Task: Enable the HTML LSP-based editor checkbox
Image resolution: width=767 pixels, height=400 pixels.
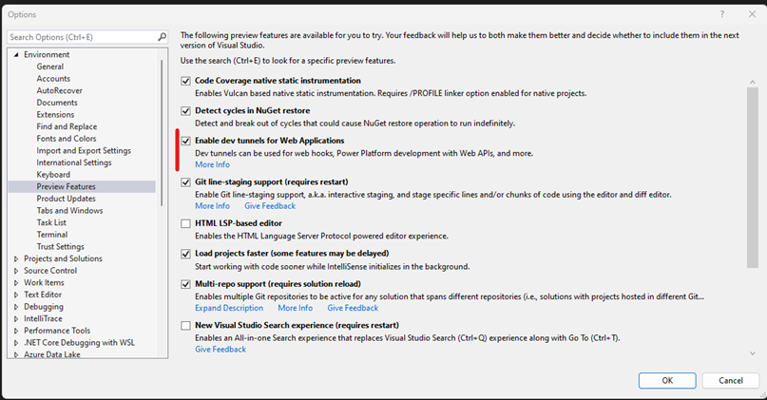Action: 186,223
